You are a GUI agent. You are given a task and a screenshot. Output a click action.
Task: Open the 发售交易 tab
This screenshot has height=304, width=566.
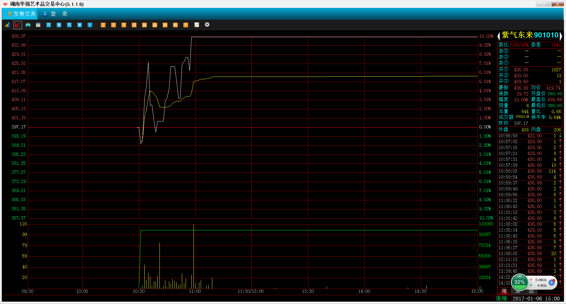click(x=20, y=14)
